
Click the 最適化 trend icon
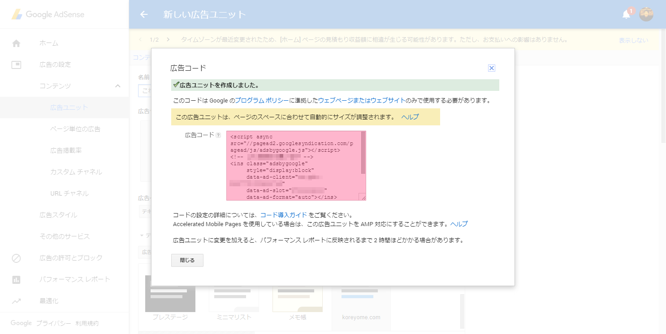(16, 301)
